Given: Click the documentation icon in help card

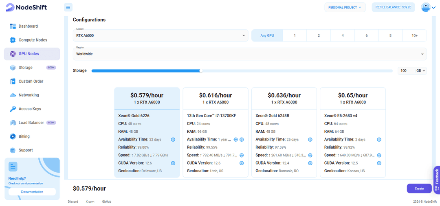Looking at the screenshot, I should pos(13,167).
